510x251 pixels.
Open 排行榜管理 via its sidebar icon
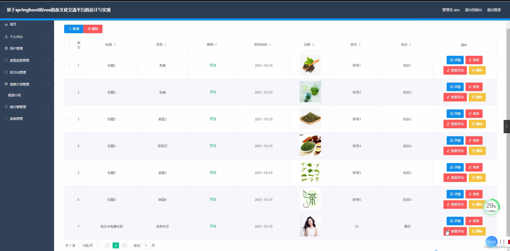6,107
